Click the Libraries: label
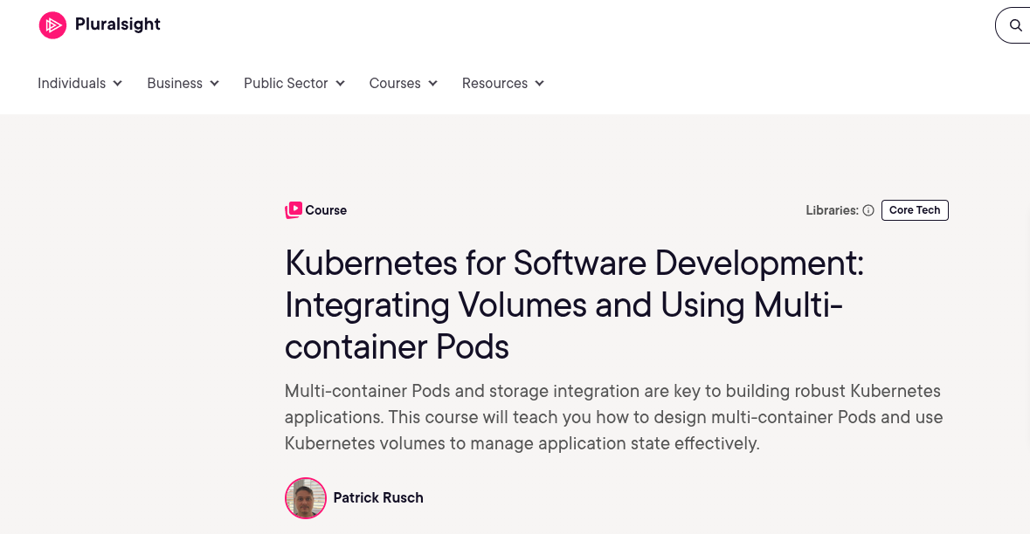Screen dimensions: 1030x534 point(833,210)
